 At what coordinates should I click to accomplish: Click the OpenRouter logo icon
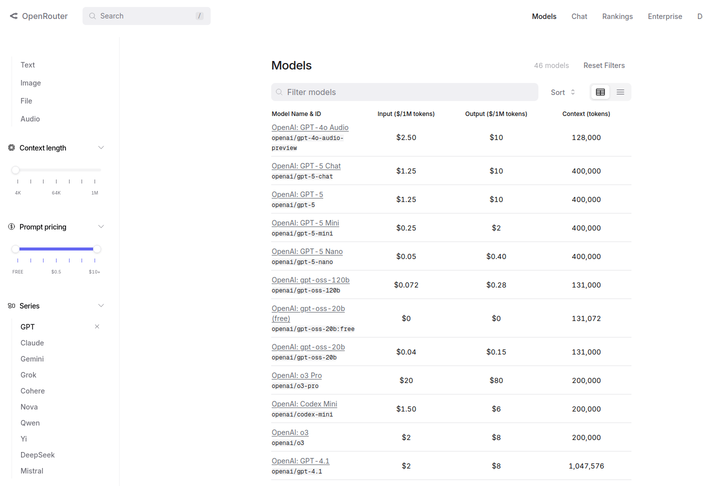pyautogui.click(x=14, y=16)
